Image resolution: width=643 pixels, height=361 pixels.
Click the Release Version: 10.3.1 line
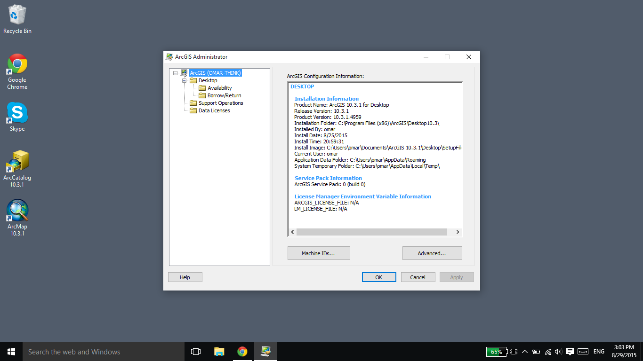point(321,111)
